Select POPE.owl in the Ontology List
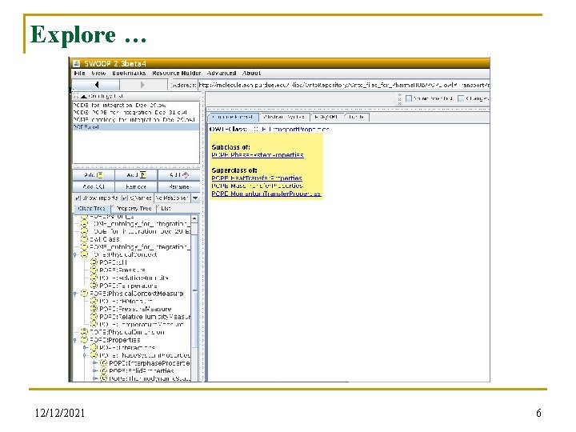Screen dimensions: 576x432 click(136, 126)
